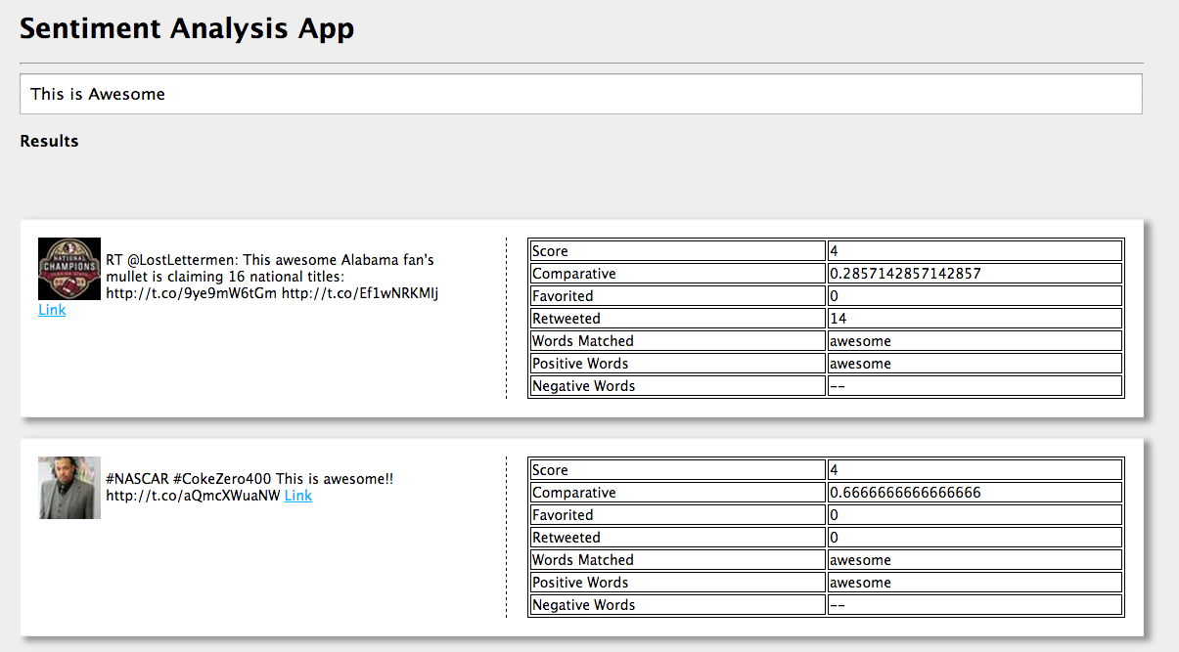Click the Results heading label
Image resolution: width=1179 pixels, height=652 pixels.
coord(48,141)
